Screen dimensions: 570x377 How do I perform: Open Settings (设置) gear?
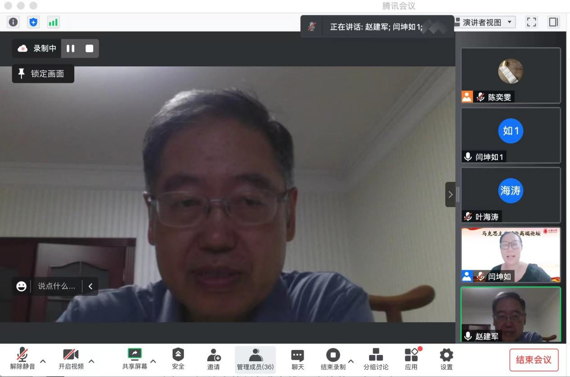446,359
